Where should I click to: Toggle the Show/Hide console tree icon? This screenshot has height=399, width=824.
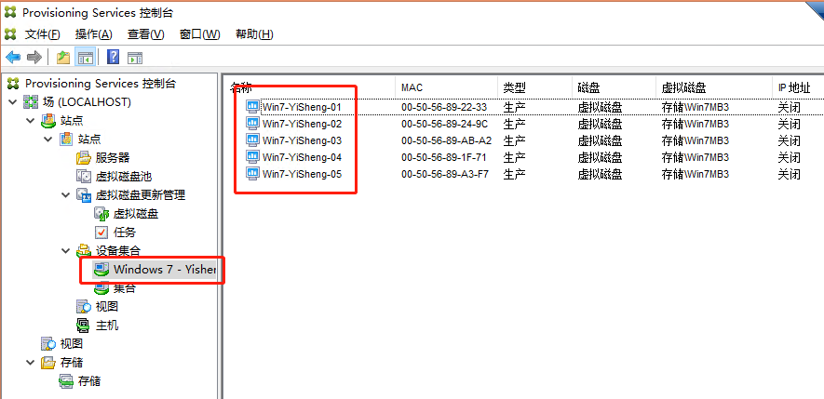85,58
